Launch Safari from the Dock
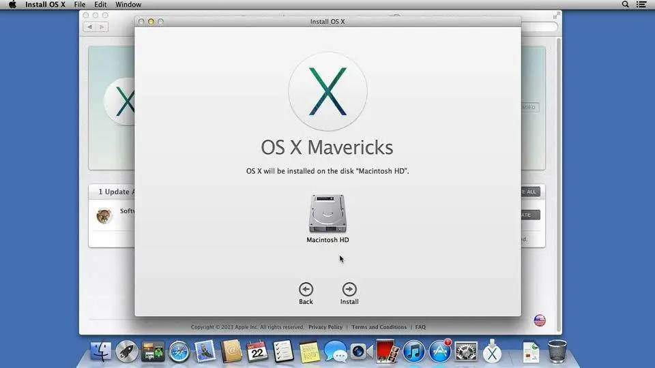This screenshot has height=368, width=655. click(x=179, y=352)
